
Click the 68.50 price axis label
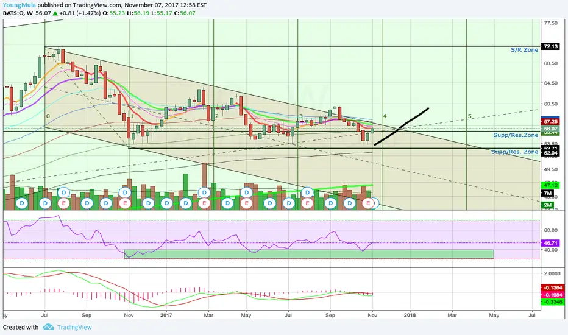coord(550,63)
